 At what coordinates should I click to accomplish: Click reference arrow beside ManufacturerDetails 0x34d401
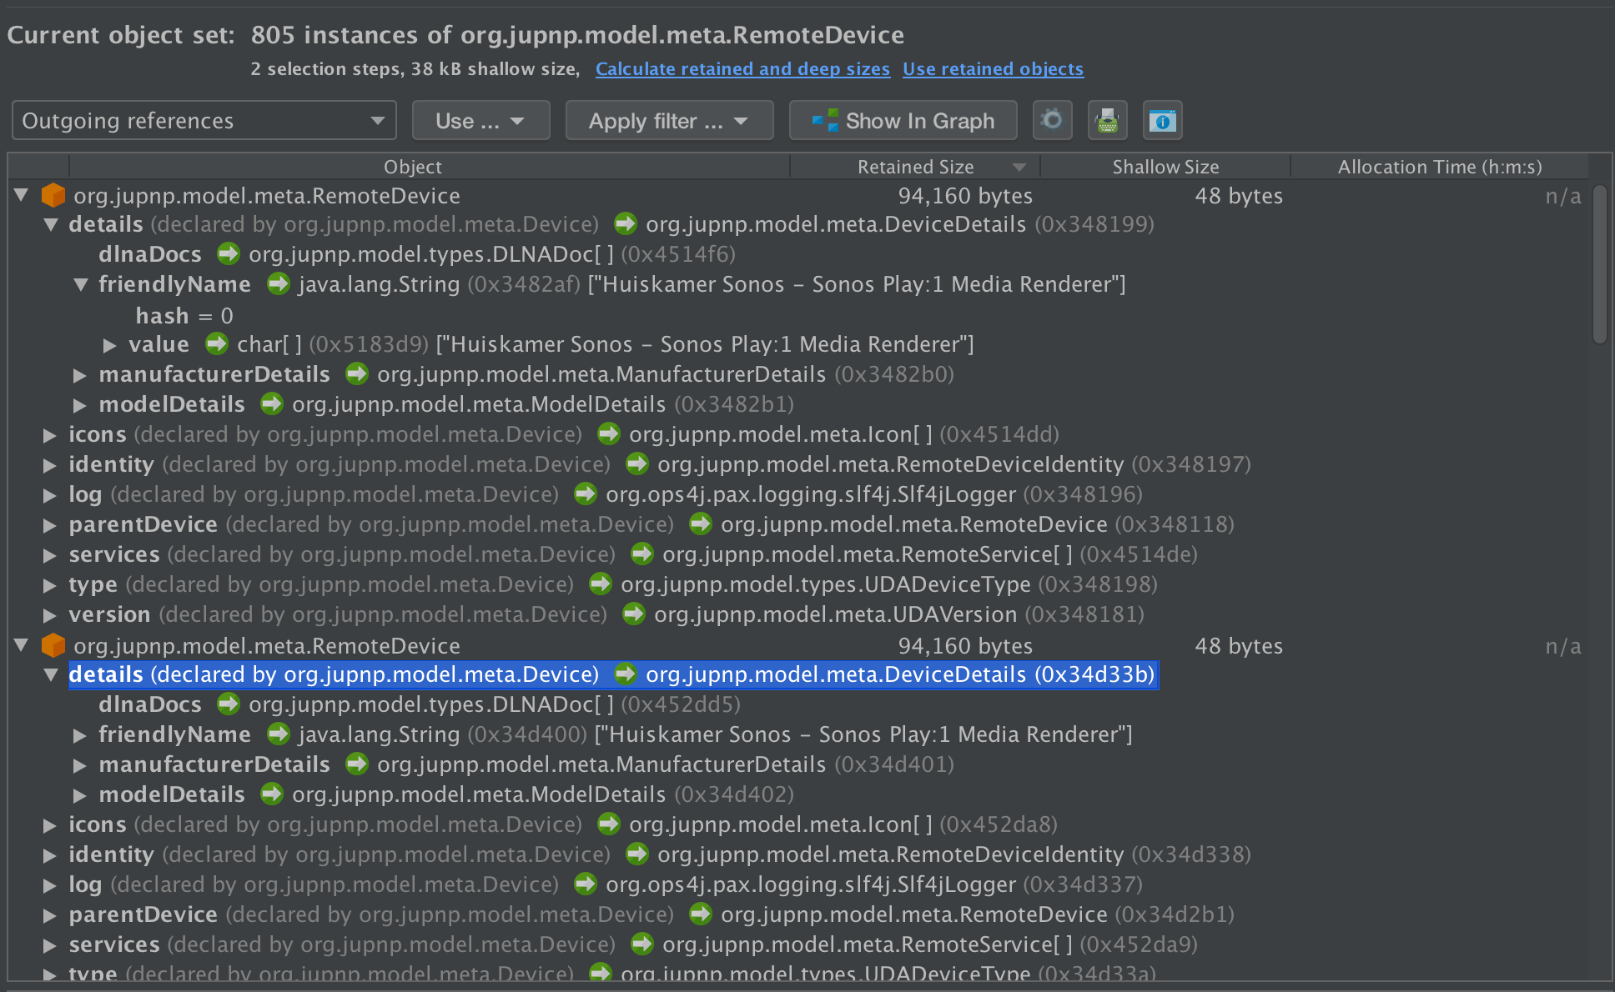pyautogui.click(x=357, y=764)
